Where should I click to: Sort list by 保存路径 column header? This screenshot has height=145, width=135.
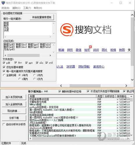click(x=123, y=96)
